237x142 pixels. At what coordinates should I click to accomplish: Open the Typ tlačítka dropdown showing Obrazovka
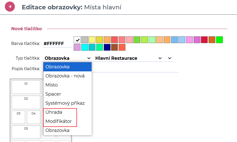click(x=67, y=58)
